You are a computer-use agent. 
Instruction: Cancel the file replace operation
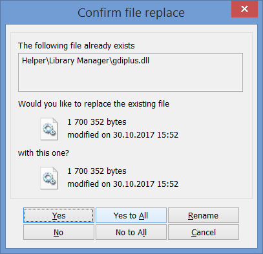click(204, 232)
